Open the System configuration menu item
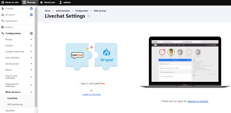This screenshot has width=231, height=113. (9, 46)
